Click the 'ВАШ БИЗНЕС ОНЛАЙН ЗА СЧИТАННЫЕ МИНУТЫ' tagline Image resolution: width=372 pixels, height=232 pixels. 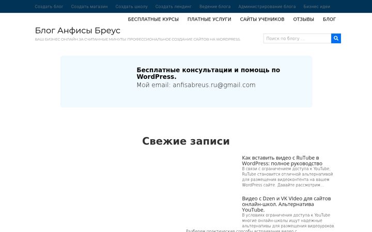coord(137,39)
